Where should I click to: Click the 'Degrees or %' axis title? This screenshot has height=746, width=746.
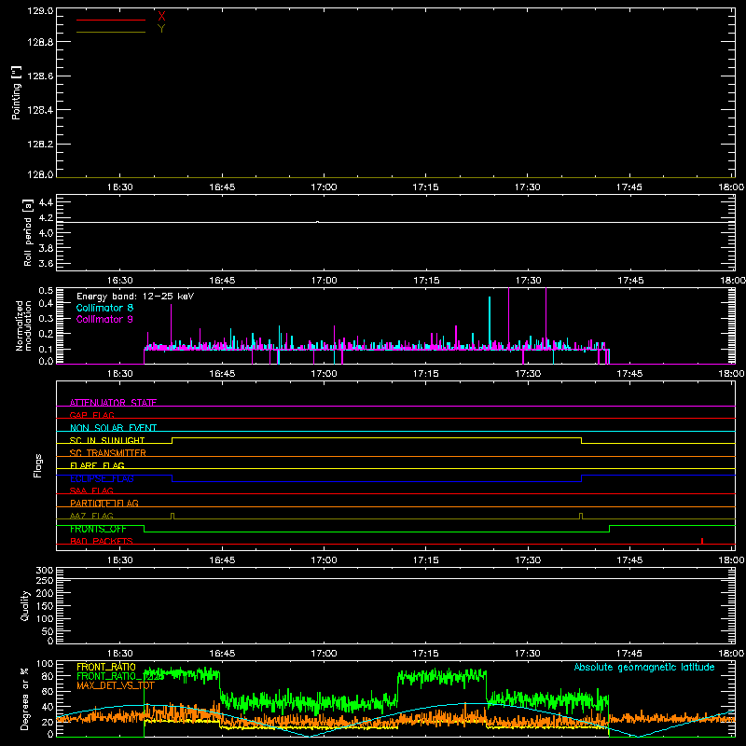25,699
